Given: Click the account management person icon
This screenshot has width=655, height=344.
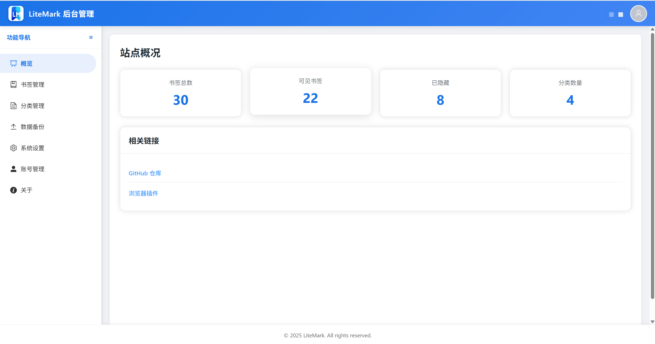Looking at the screenshot, I should coord(13,169).
